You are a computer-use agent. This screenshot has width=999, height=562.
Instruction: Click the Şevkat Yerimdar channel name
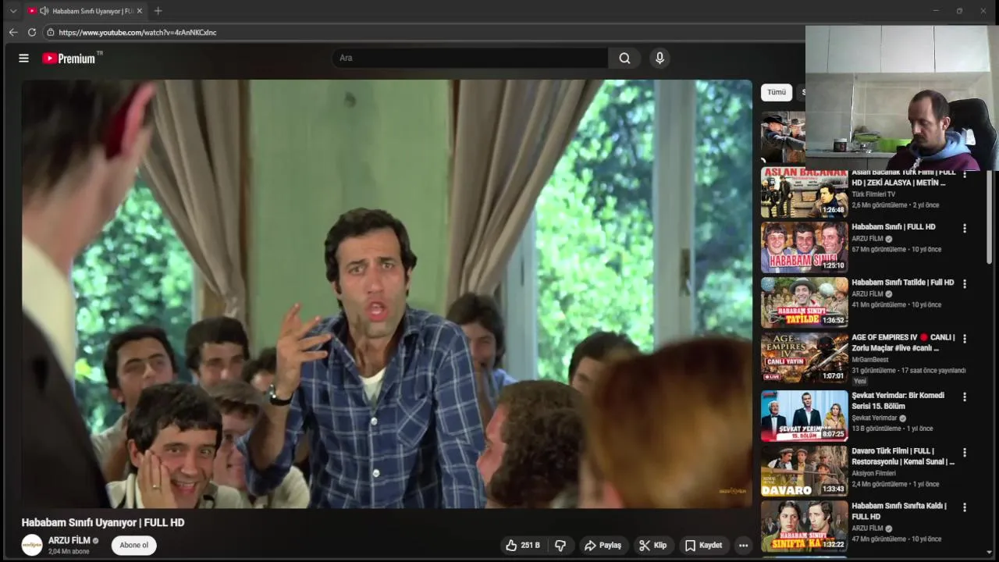click(x=874, y=418)
